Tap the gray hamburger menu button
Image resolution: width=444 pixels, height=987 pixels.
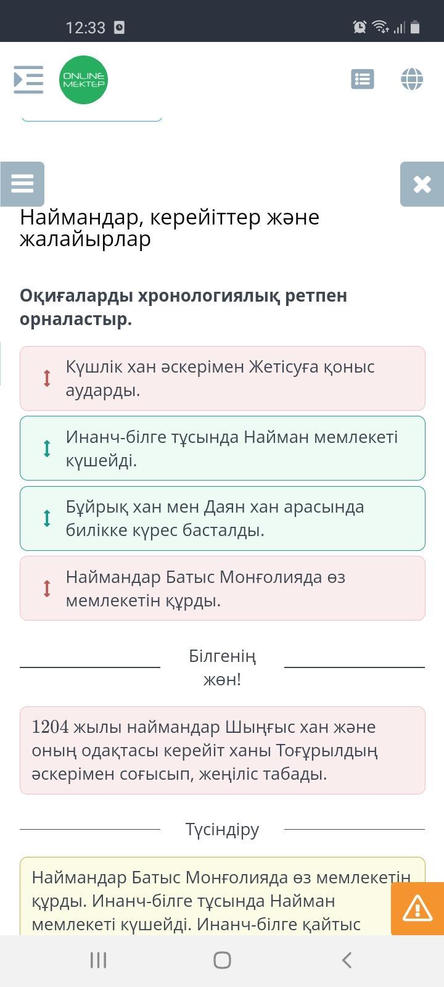coord(22,184)
